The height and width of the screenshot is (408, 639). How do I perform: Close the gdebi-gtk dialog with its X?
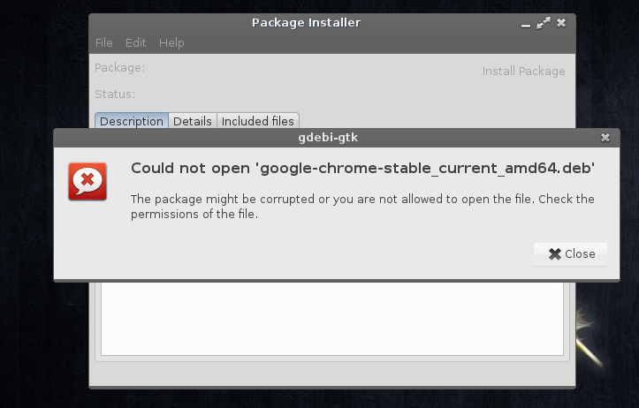(605, 138)
